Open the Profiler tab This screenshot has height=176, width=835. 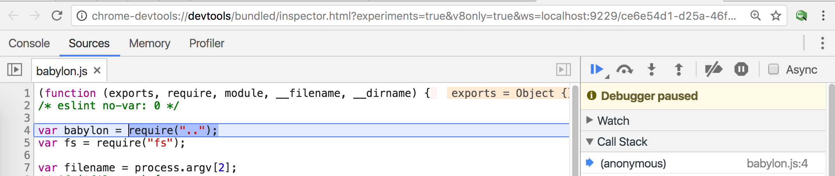pos(207,43)
